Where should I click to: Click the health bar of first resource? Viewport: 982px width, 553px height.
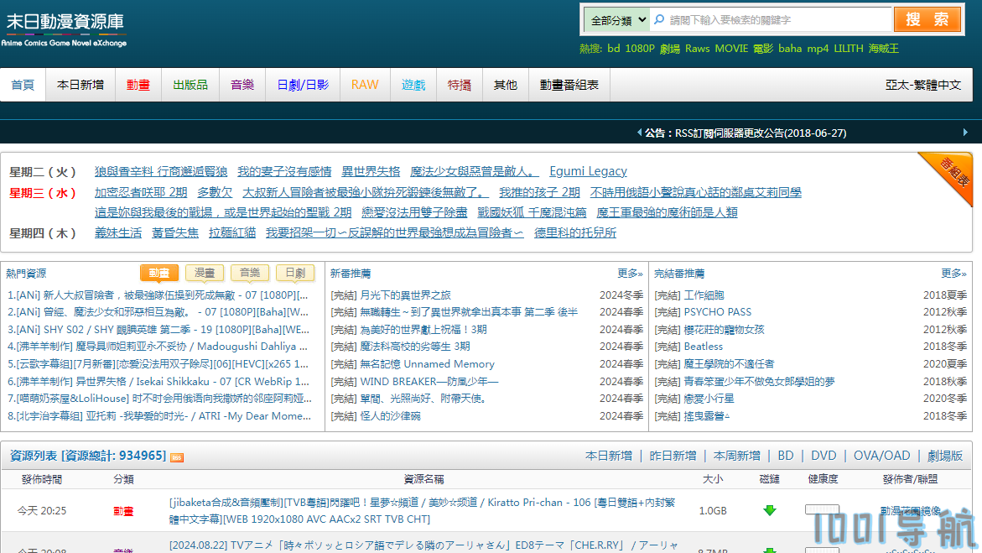[x=822, y=510]
